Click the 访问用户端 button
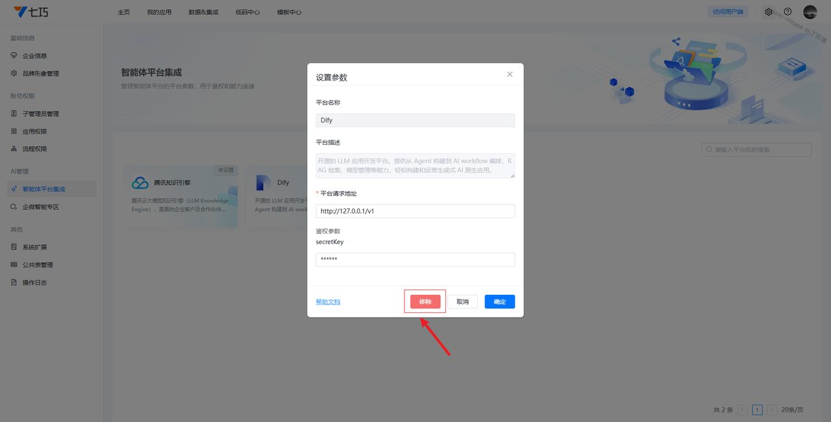This screenshot has height=422, width=831. coord(727,12)
